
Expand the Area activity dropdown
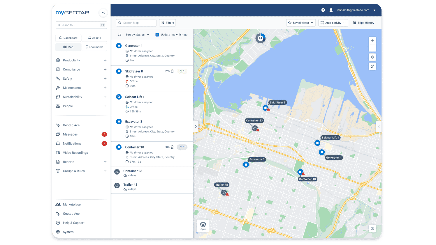[333, 23]
